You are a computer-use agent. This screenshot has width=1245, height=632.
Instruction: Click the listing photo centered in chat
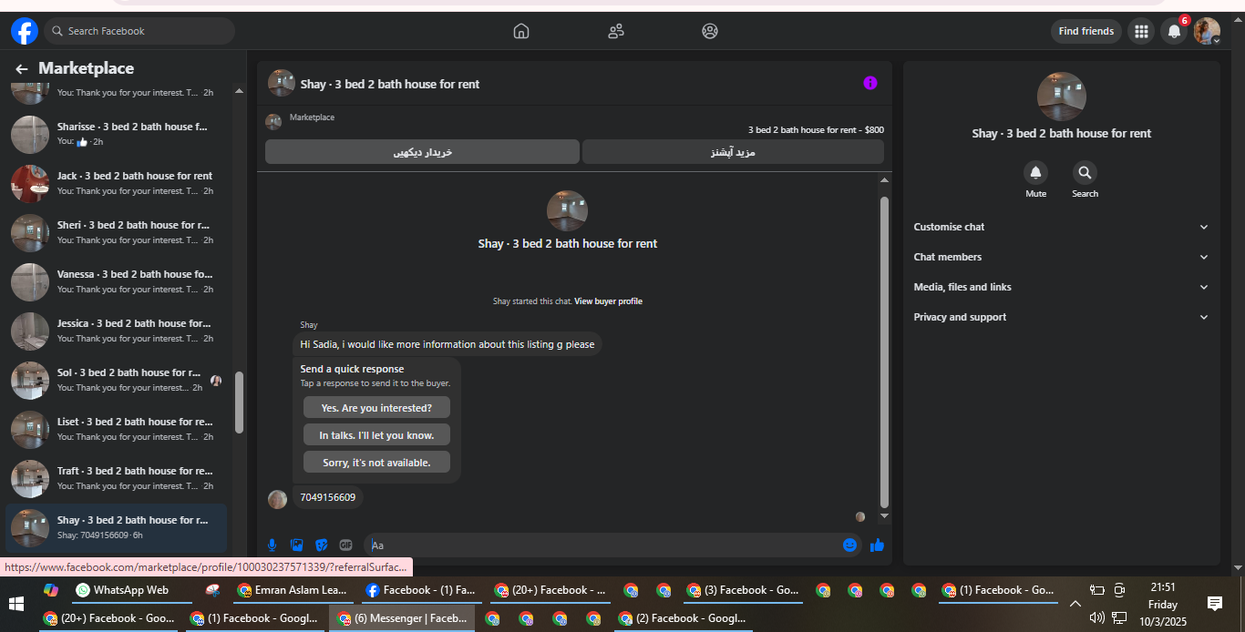pos(567,210)
